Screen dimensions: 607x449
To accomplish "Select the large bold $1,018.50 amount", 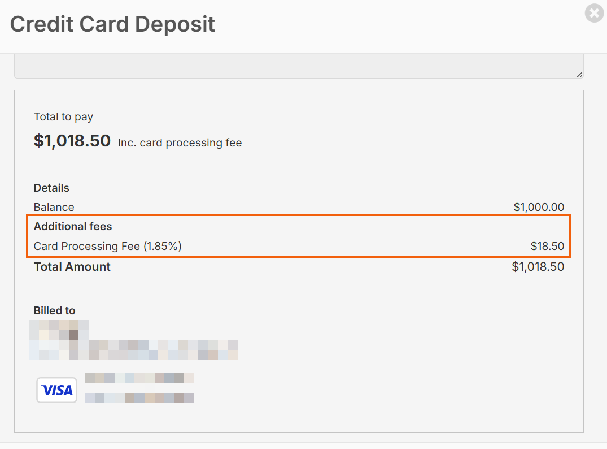I will click(72, 141).
